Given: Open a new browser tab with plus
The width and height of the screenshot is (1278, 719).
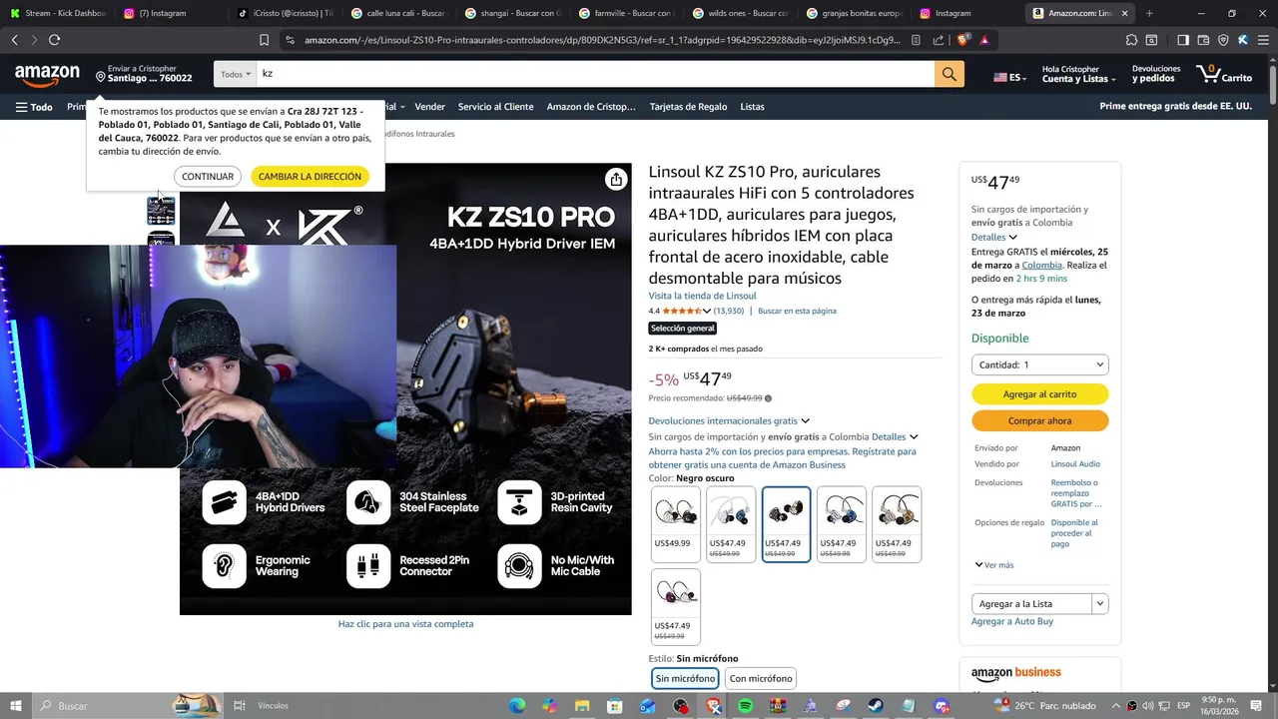Looking at the screenshot, I should pos(1149,13).
